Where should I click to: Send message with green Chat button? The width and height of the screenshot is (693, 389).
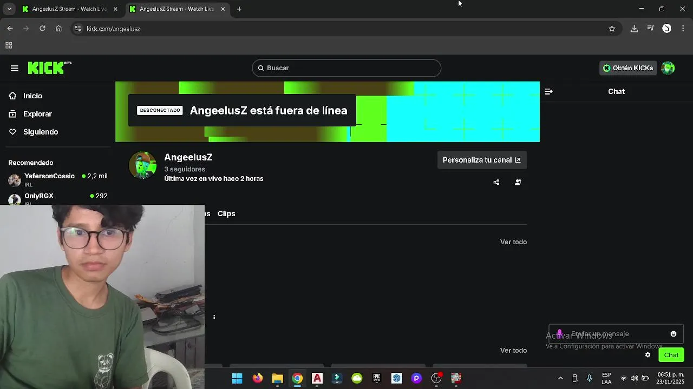tap(671, 355)
